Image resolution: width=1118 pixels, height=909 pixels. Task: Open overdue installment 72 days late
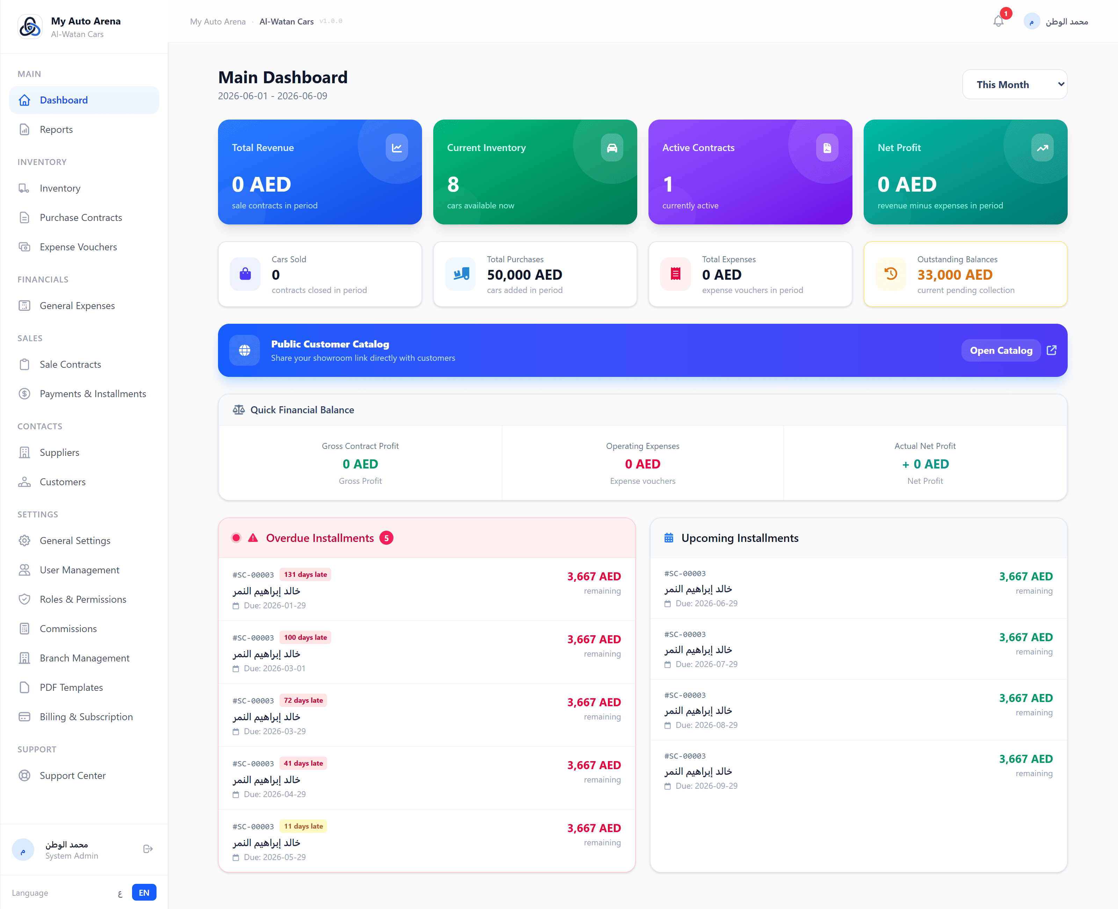click(427, 715)
